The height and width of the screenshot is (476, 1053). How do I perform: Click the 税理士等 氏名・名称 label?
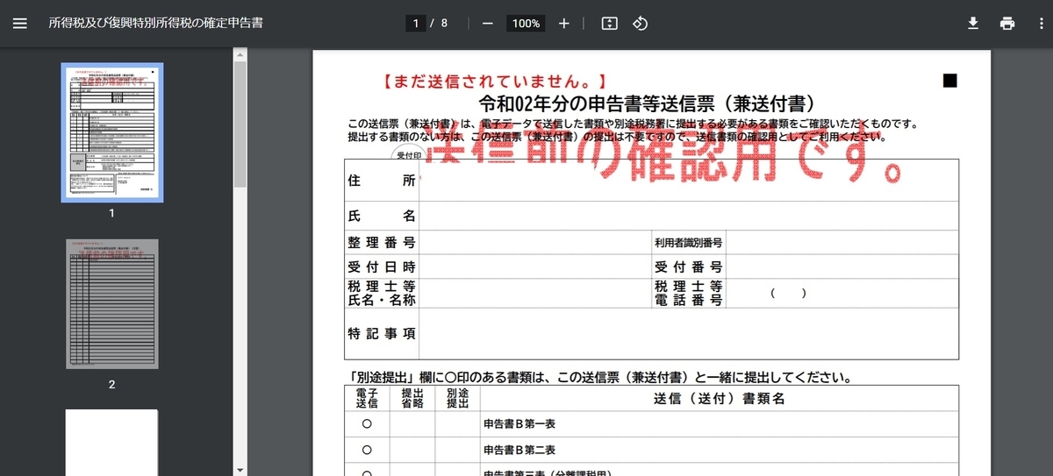(x=382, y=293)
